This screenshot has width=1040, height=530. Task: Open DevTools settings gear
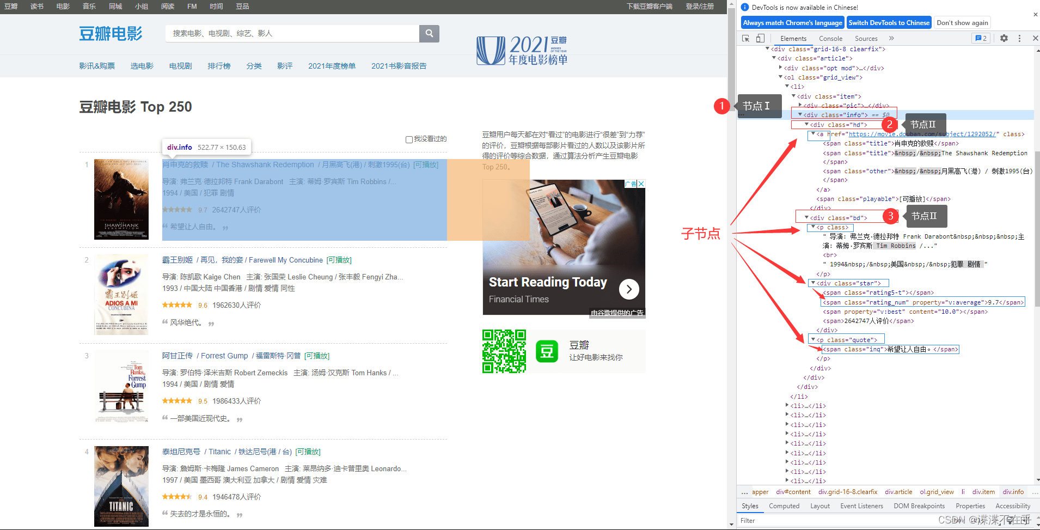click(1004, 38)
